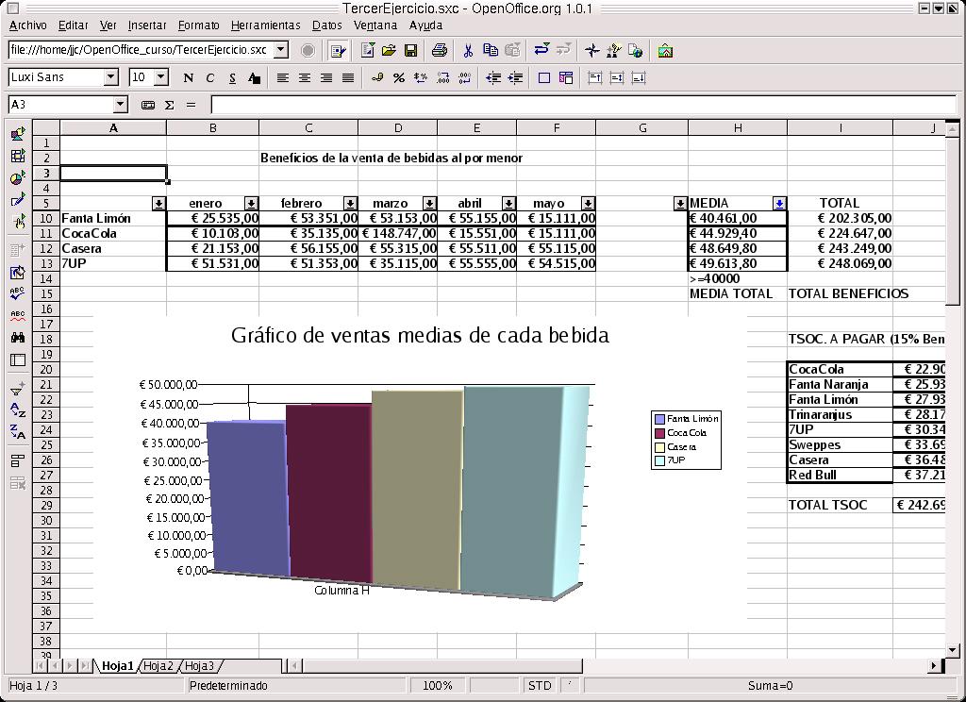Save the document with the floppy icon
The height and width of the screenshot is (702, 966).
[410, 51]
